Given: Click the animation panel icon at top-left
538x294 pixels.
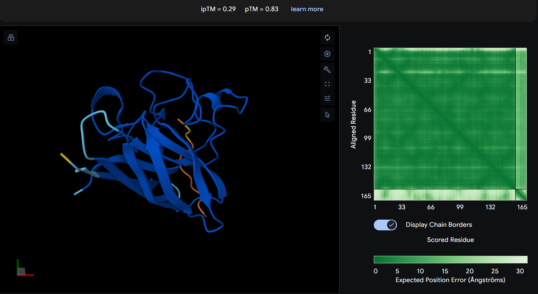Looking at the screenshot, I should (11, 38).
